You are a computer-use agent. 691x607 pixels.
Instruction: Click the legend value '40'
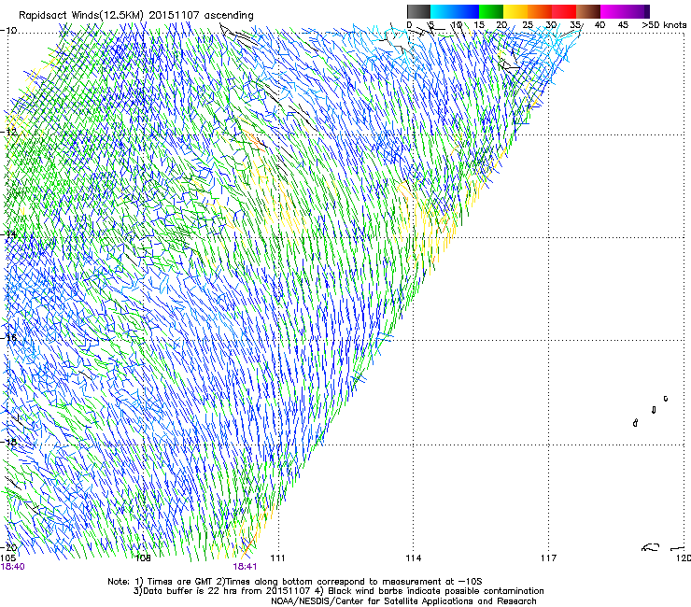tap(599, 24)
